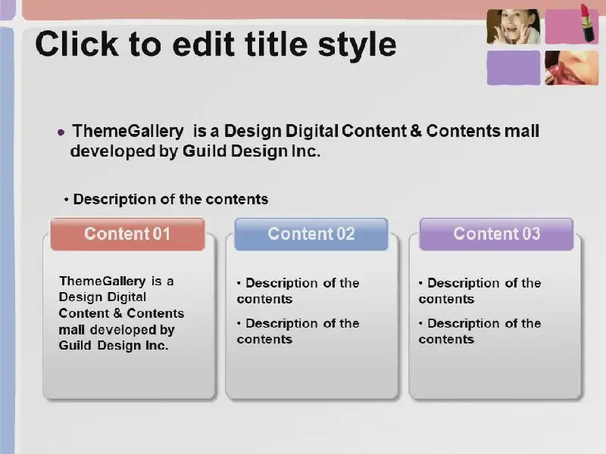The image size is (606, 454).
Task: Click the pink lipstick image tile
Action: tap(572, 26)
